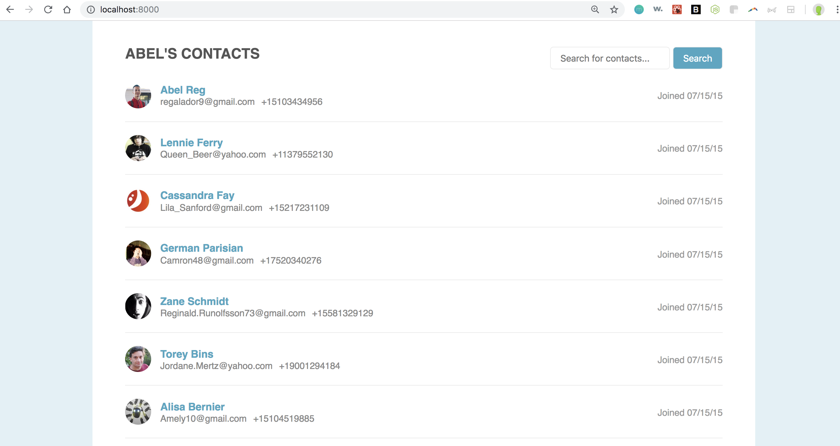The image size is (840, 446).
Task: Click the Node.js extension icon
Action: coord(714,9)
